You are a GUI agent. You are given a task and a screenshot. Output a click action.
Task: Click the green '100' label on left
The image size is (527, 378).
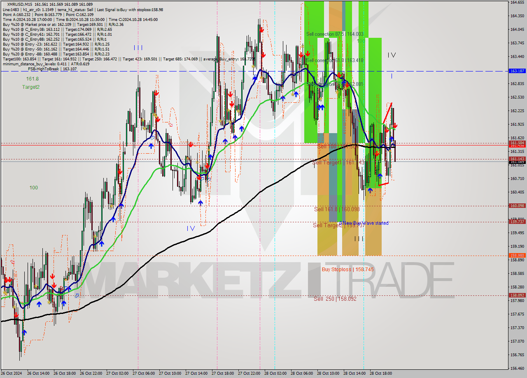33,188
